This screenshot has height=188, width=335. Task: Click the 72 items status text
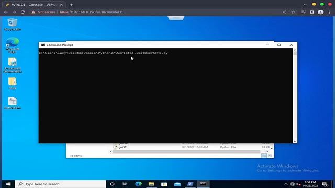pyautogui.click(x=75, y=156)
